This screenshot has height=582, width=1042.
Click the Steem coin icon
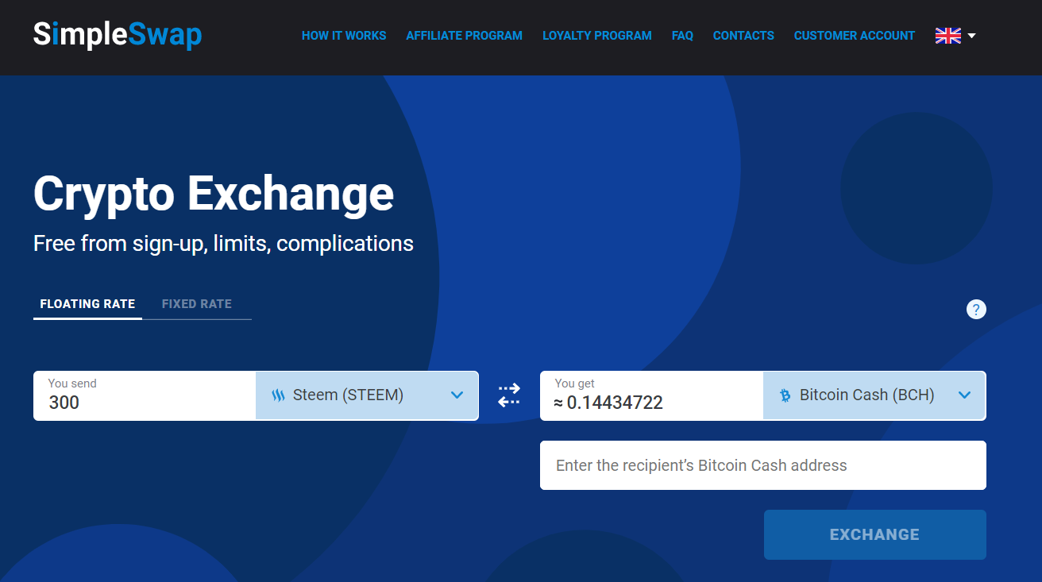pyautogui.click(x=278, y=395)
